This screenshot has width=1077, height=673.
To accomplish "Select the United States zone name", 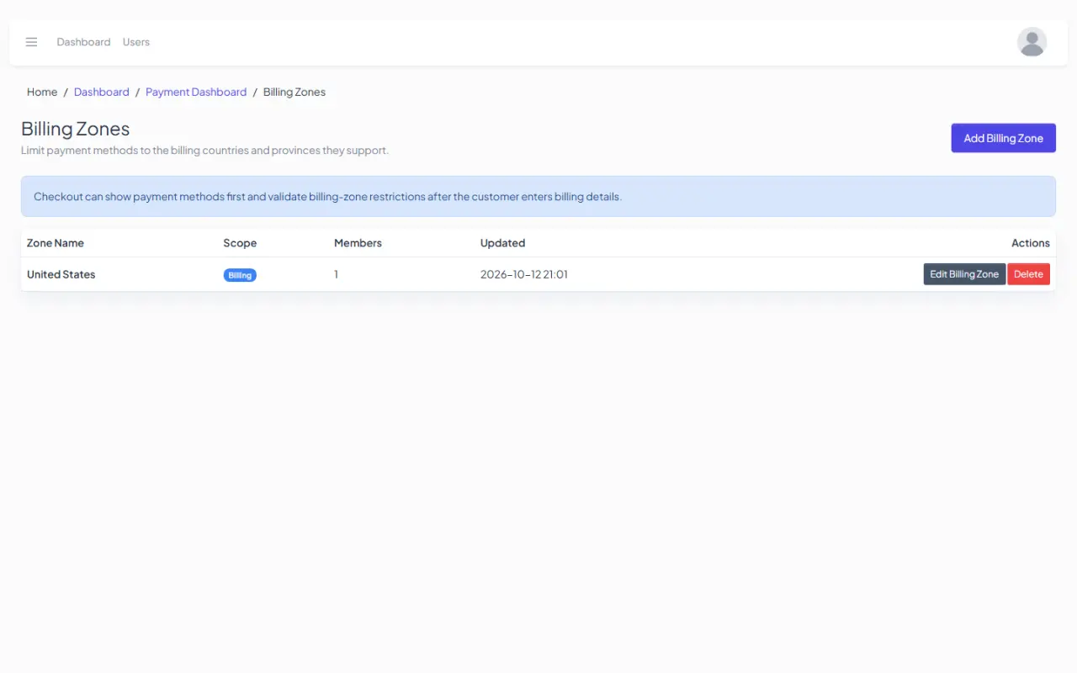I will (x=61, y=274).
